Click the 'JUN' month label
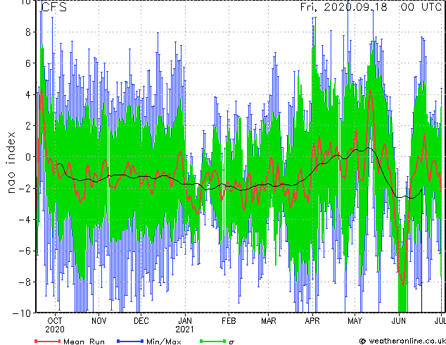 [398, 321]
